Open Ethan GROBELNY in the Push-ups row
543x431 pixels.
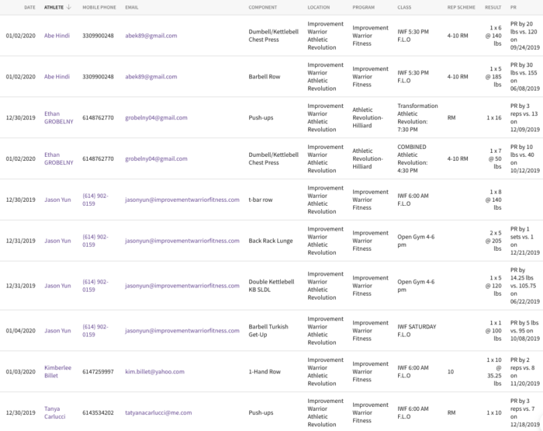tap(58, 117)
